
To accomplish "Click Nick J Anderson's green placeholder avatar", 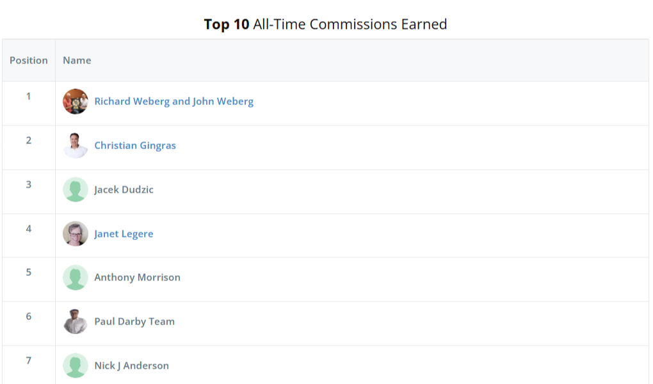I will pos(76,366).
